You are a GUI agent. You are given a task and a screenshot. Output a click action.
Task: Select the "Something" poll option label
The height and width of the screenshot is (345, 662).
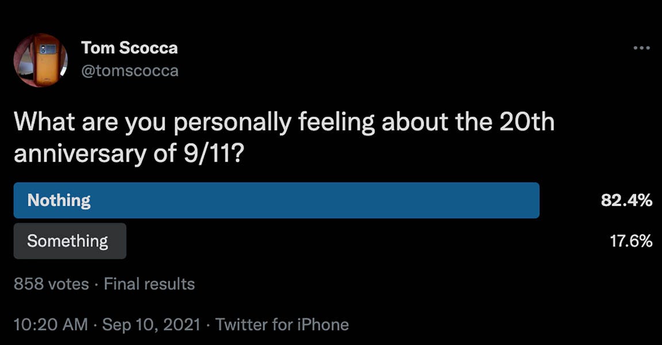(68, 241)
